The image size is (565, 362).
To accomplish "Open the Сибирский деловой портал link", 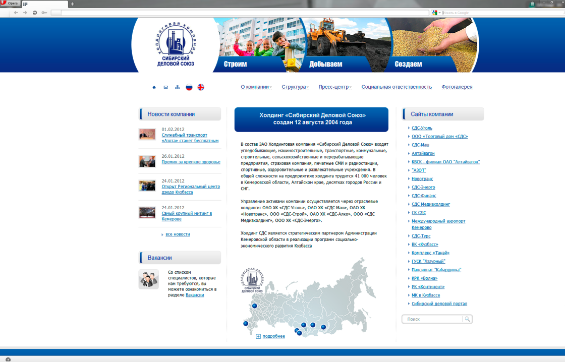I will point(439,304).
